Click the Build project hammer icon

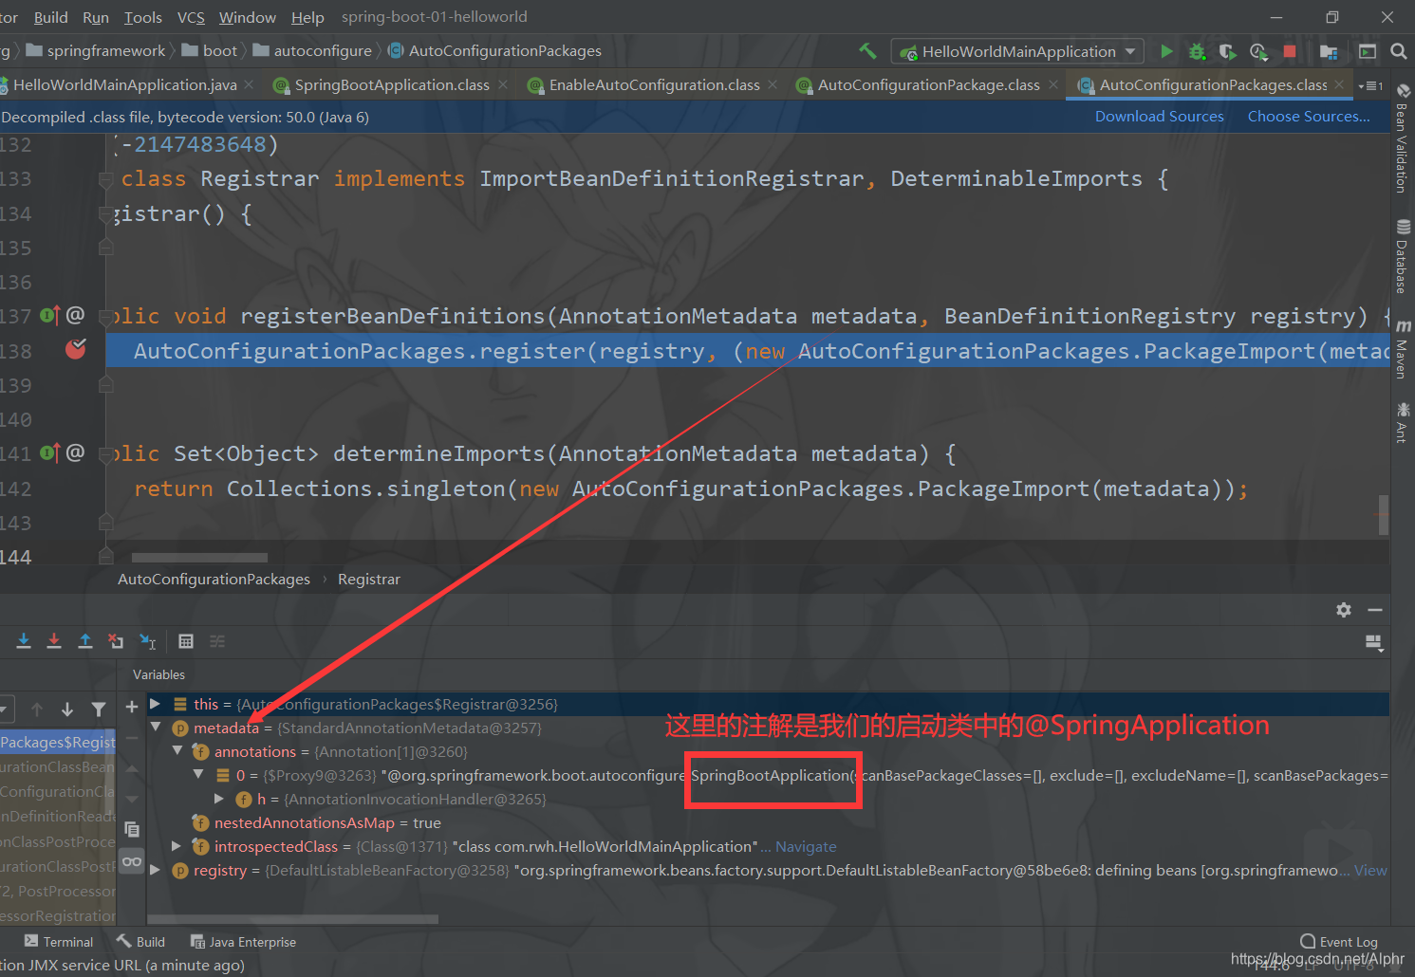click(867, 51)
